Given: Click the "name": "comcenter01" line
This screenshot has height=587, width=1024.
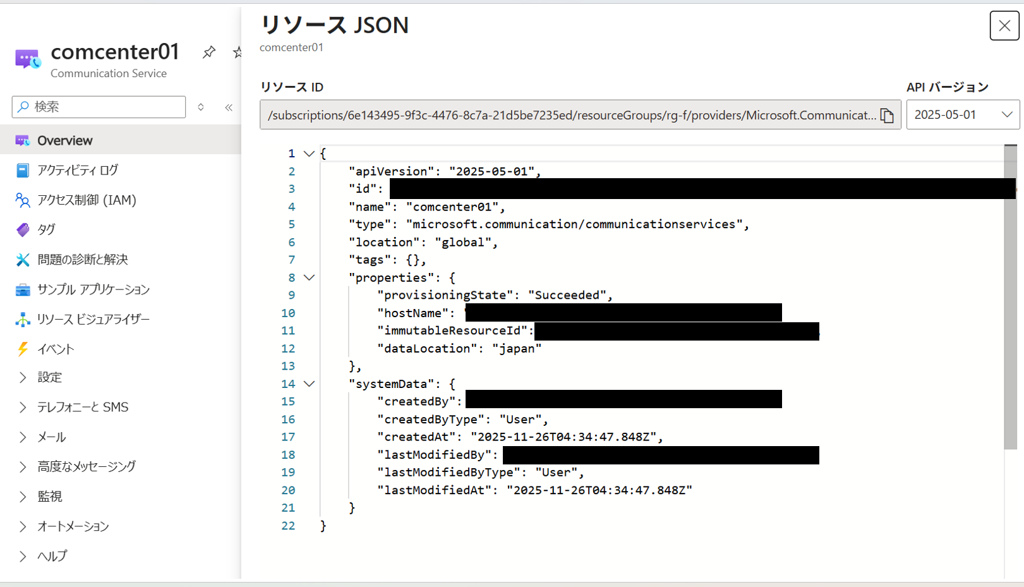Looking at the screenshot, I should (427, 207).
